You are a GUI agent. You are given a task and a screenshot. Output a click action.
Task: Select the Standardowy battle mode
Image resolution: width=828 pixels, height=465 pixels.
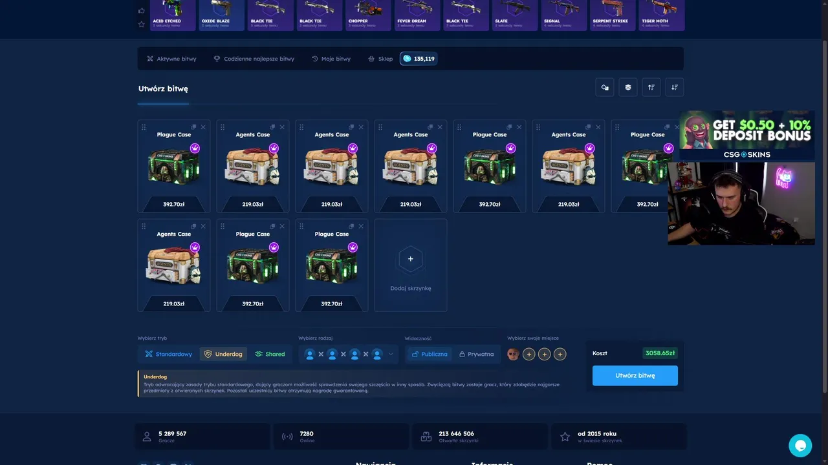[169, 354]
